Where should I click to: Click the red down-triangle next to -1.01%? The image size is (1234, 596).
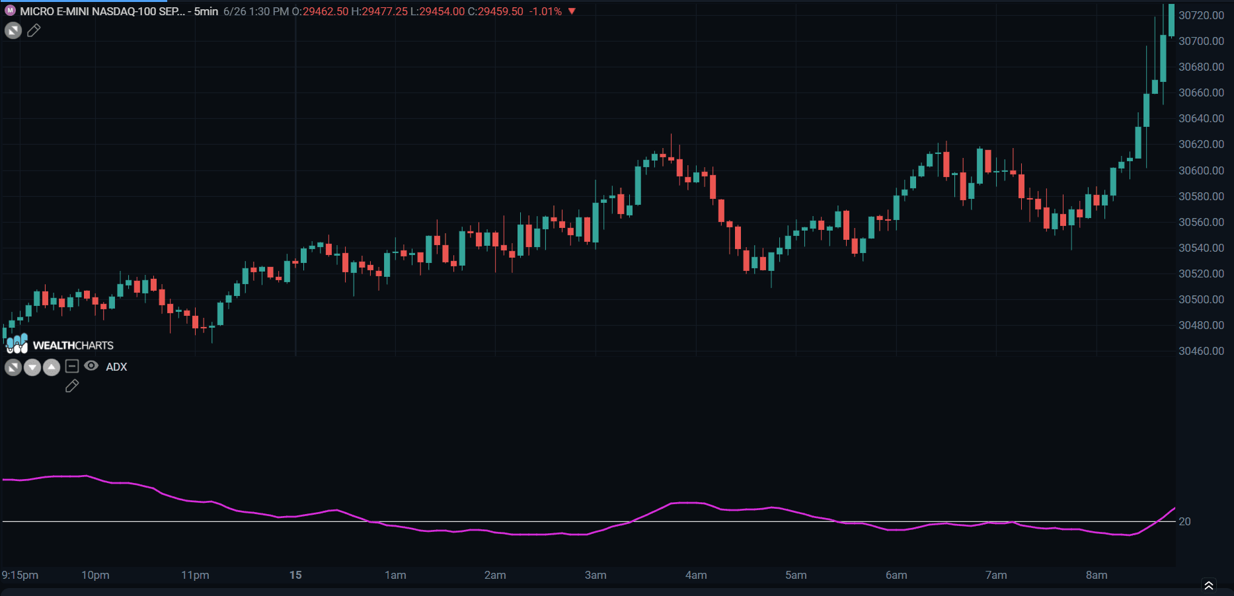[x=572, y=11]
